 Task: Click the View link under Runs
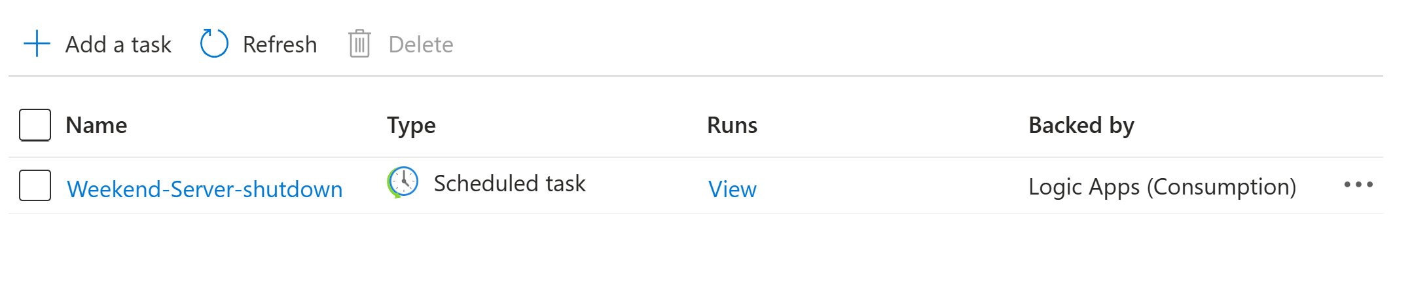coord(732,189)
